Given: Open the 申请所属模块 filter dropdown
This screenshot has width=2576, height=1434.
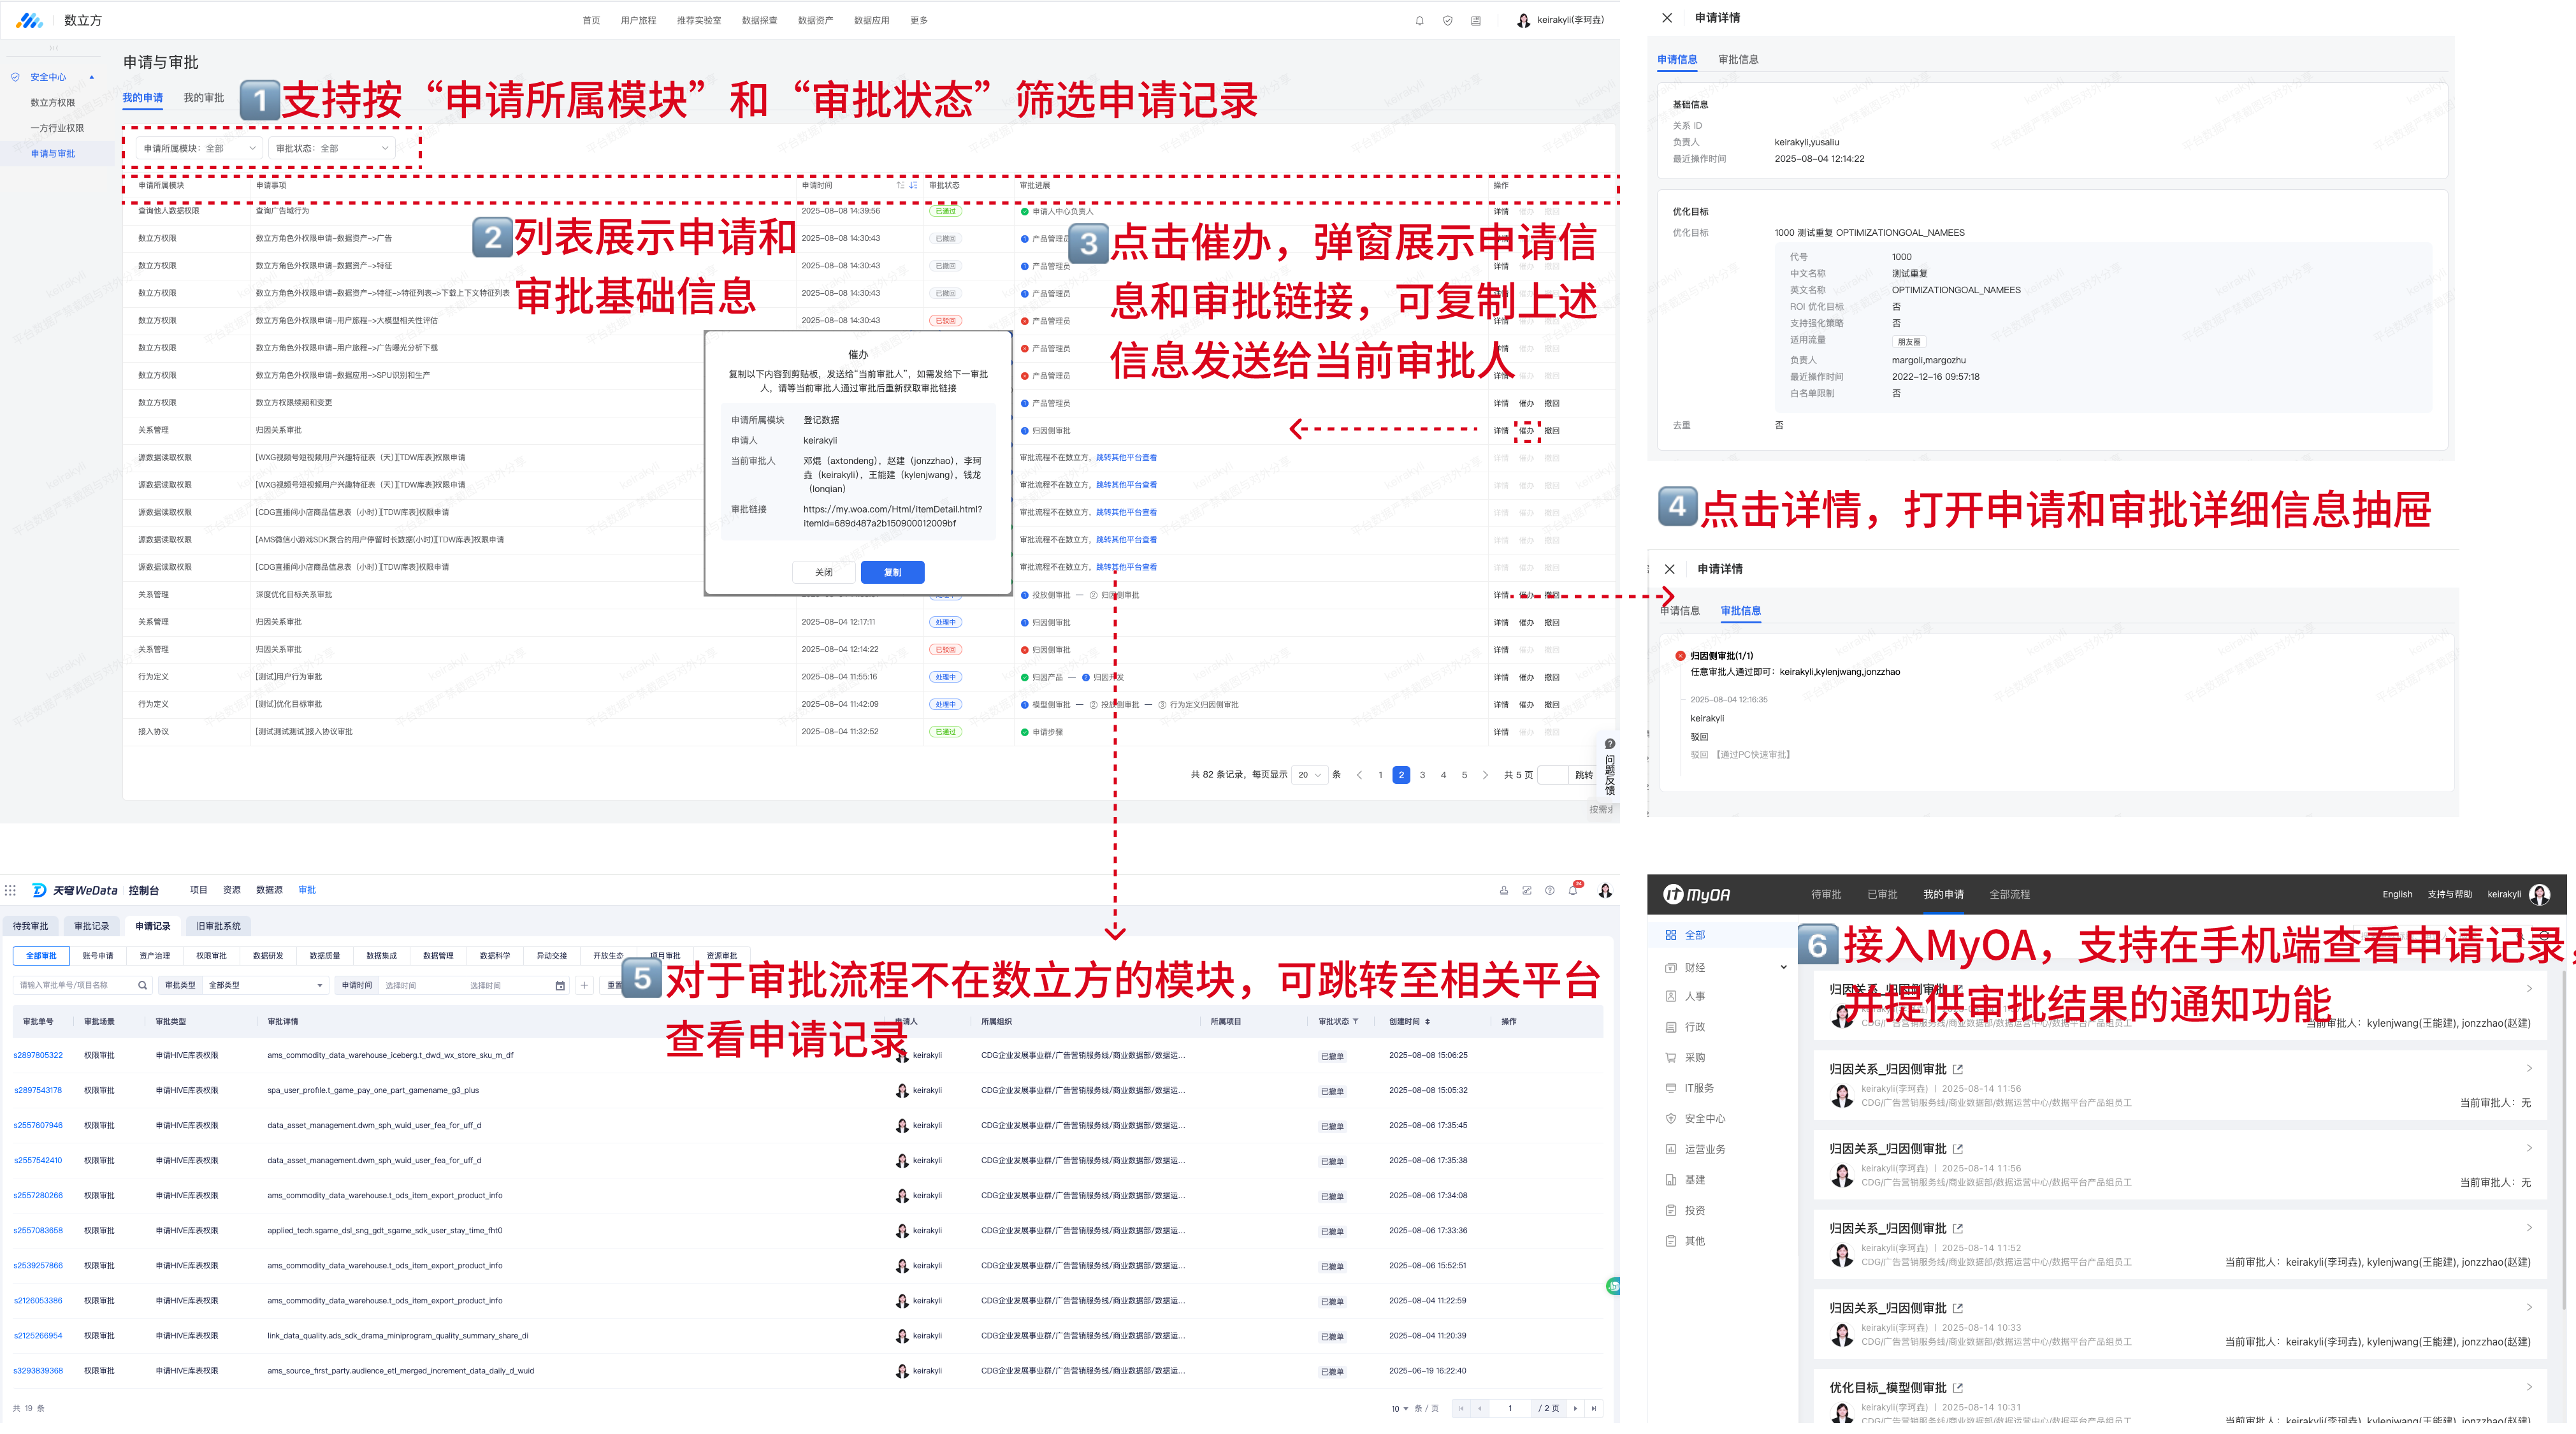Looking at the screenshot, I should 199,149.
